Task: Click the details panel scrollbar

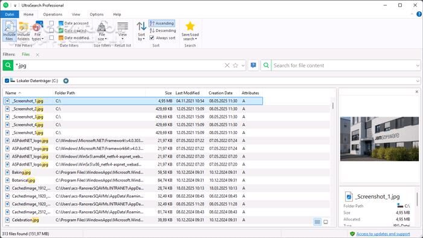Action: tap(418, 199)
